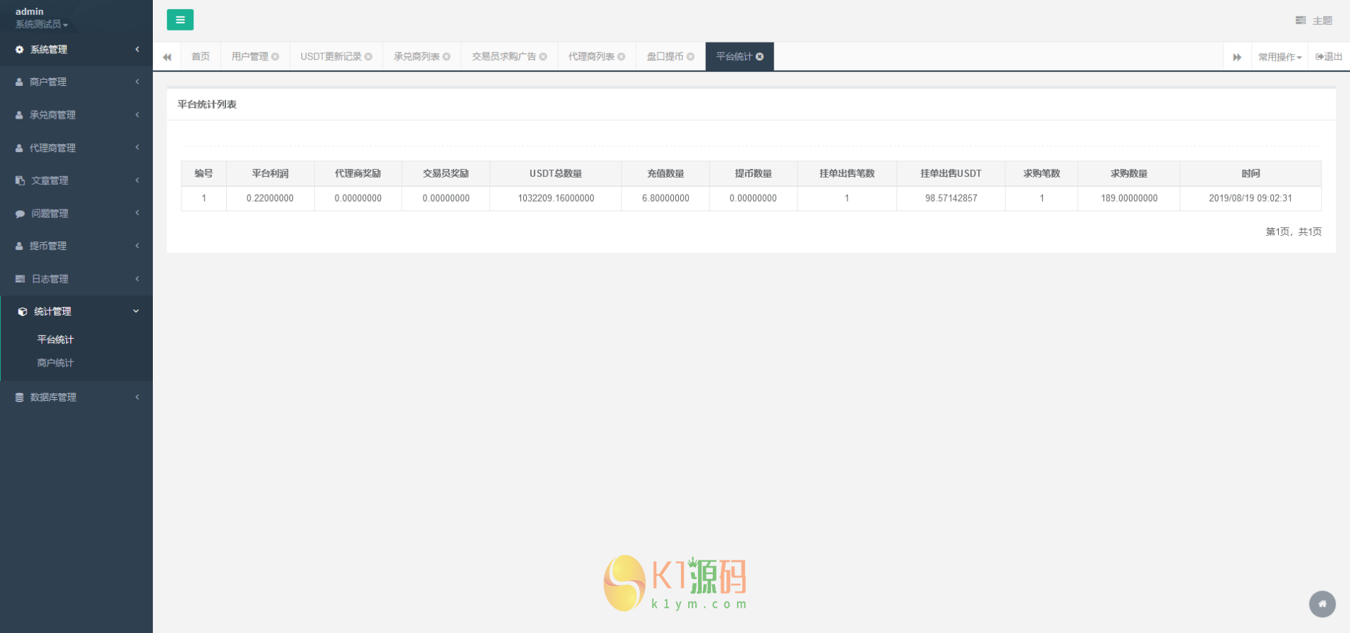1350x633 pixels.
Task: Click USDT总数量 value 1032209.16000000
Action: 556,198
